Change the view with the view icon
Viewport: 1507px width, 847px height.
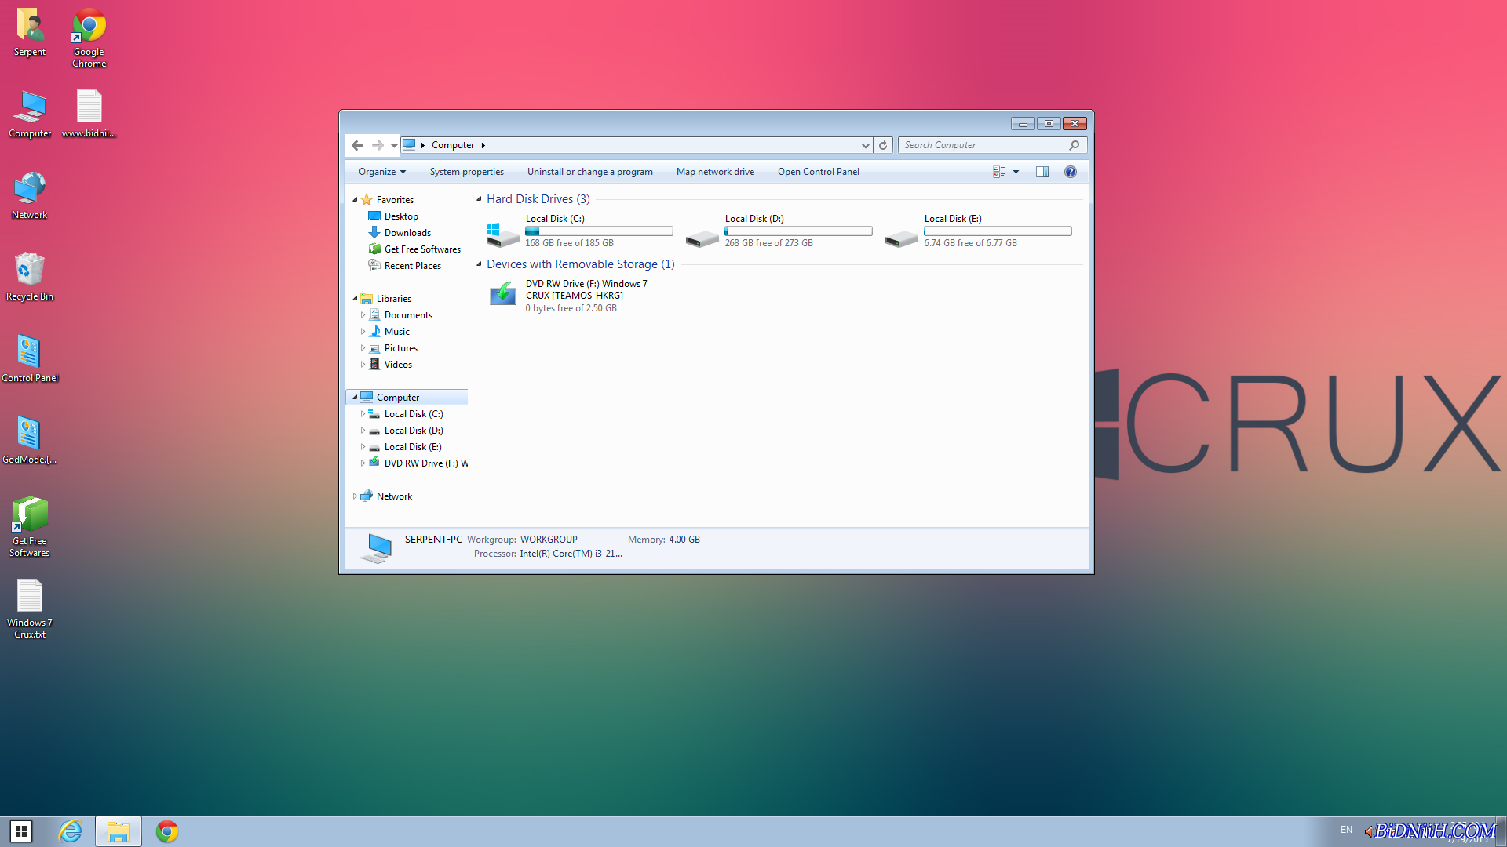(x=999, y=172)
